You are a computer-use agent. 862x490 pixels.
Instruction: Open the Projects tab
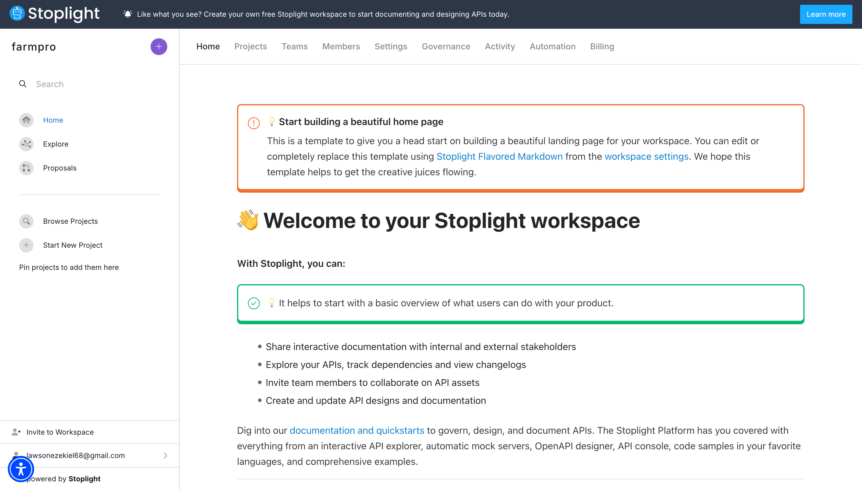coord(250,46)
